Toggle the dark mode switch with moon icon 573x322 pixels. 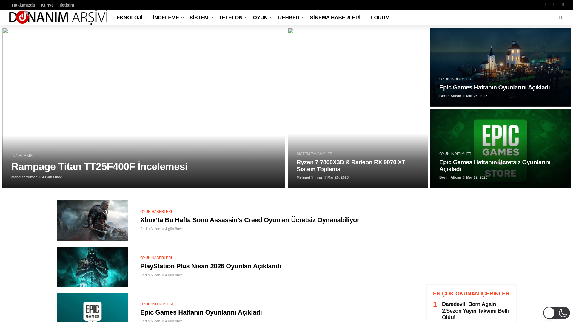click(556, 313)
